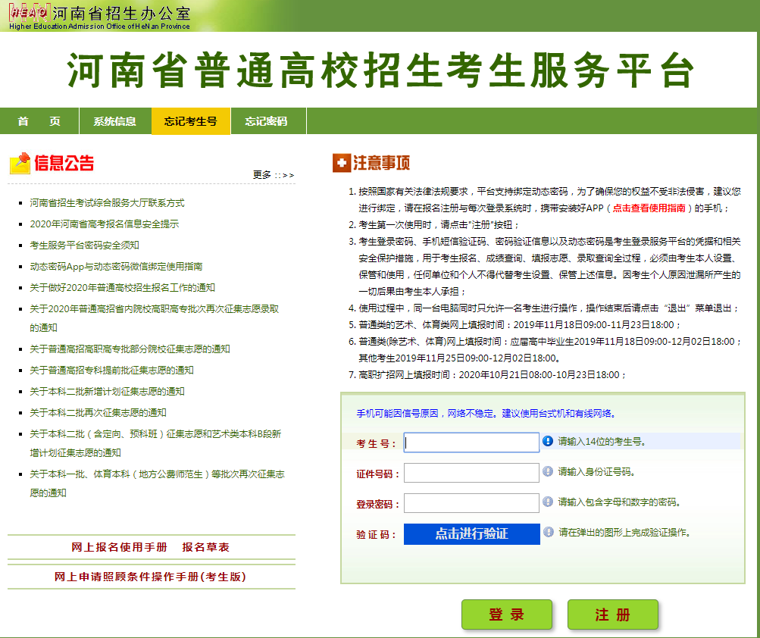Click the 注册 button
Image resolution: width=760 pixels, height=638 pixels.
click(x=612, y=614)
